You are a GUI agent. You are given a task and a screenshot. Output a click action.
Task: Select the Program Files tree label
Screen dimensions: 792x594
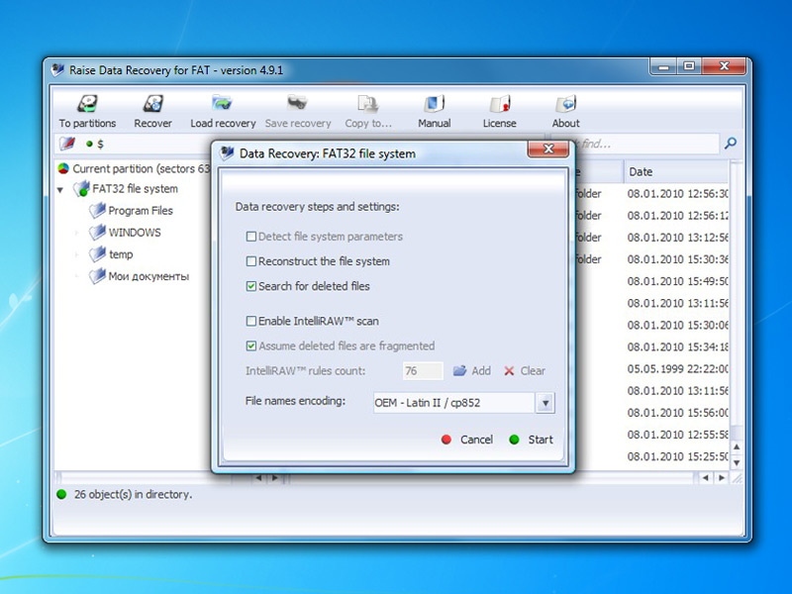click(x=141, y=211)
